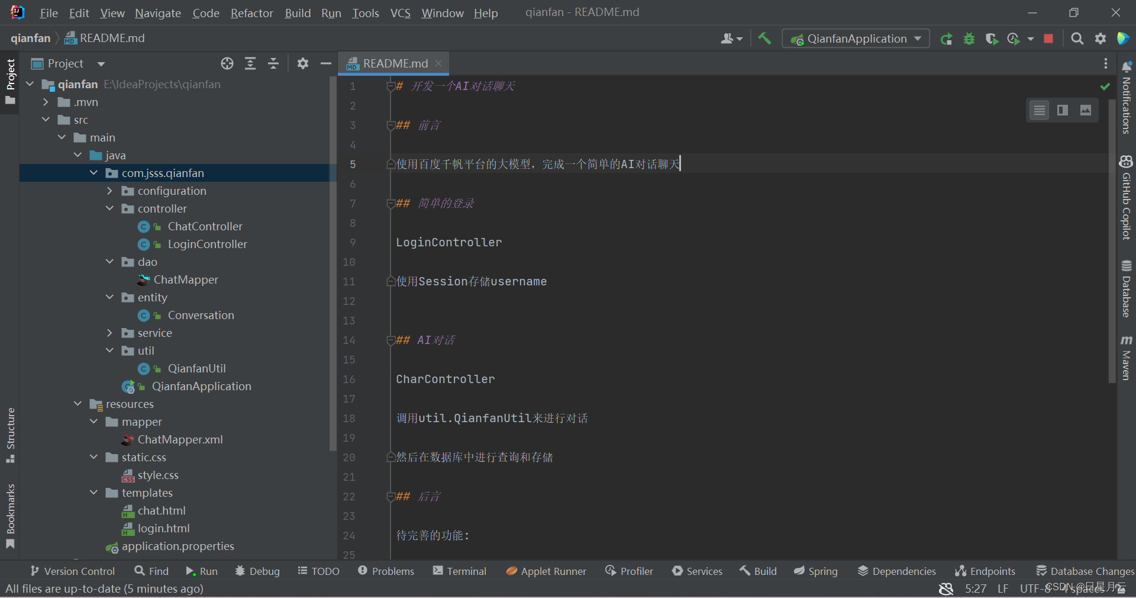Image resolution: width=1136 pixels, height=598 pixels.
Task: Toggle the Structure side tool window
Action: 10,435
